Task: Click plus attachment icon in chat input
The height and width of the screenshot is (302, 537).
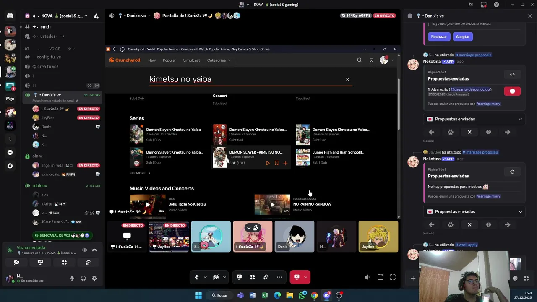Action: point(413,278)
